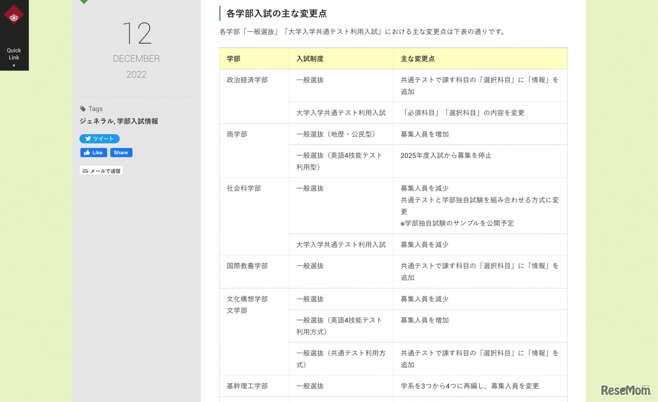Image resolution: width=658 pixels, height=402 pixels.
Task: Open the ジェネラル tag link
Action: (x=96, y=121)
